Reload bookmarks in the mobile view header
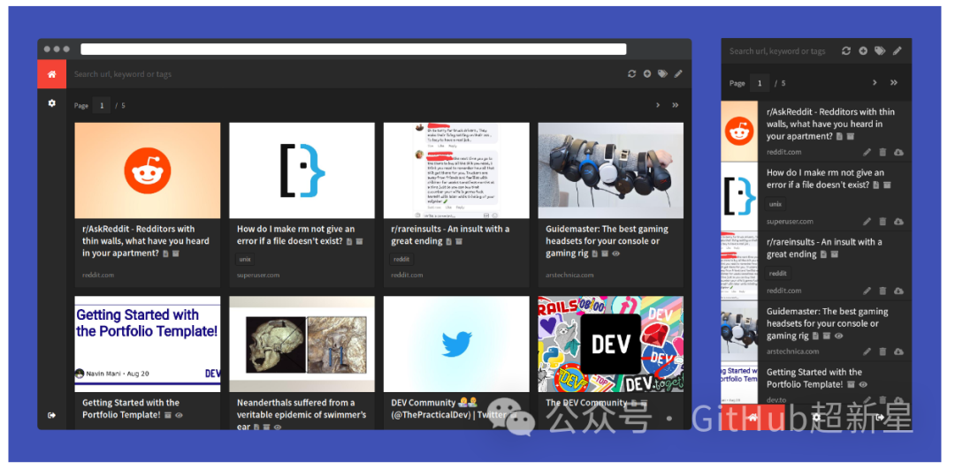 point(846,51)
